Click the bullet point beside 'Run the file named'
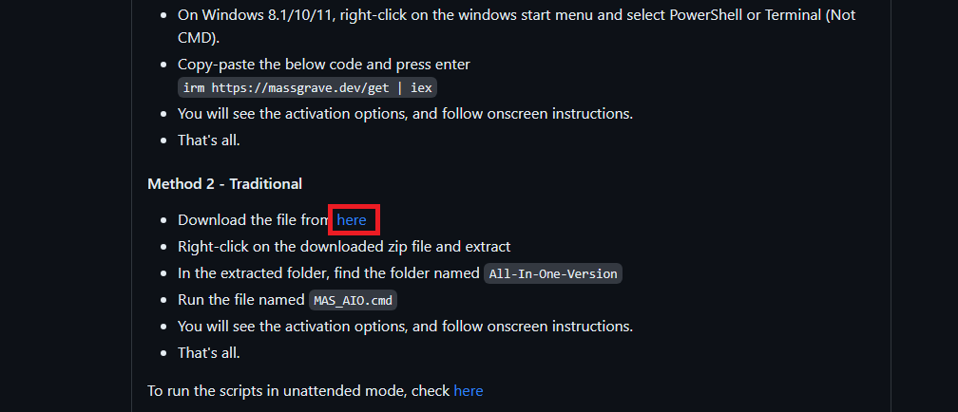 point(163,300)
